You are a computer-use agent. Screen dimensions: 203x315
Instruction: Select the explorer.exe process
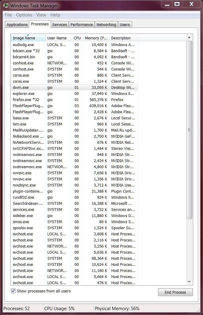pos(74,94)
